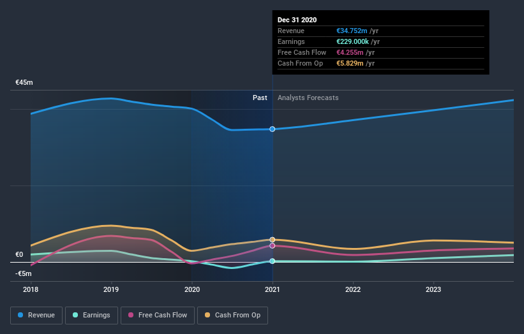Screen dimensions: 524x334
Task: Click the Analysts Forecasts label
Action: point(308,98)
